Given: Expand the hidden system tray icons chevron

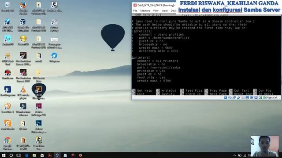Looking at the screenshot, I should point(234,155).
